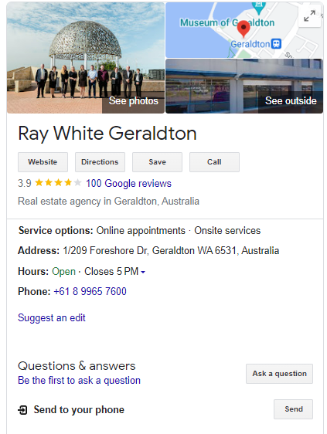Screen dimensions: 327x434
Task: Open the See outside street view thumbnail
Action: pos(244,86)
